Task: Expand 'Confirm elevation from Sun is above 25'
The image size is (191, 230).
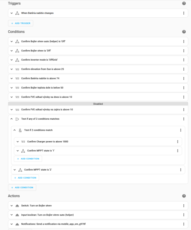Action: (12, 69)
